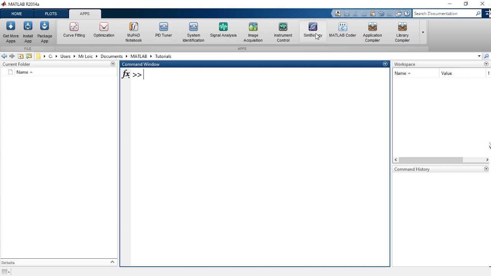Switch to the PLOTS tab

(x=51, y=14)
